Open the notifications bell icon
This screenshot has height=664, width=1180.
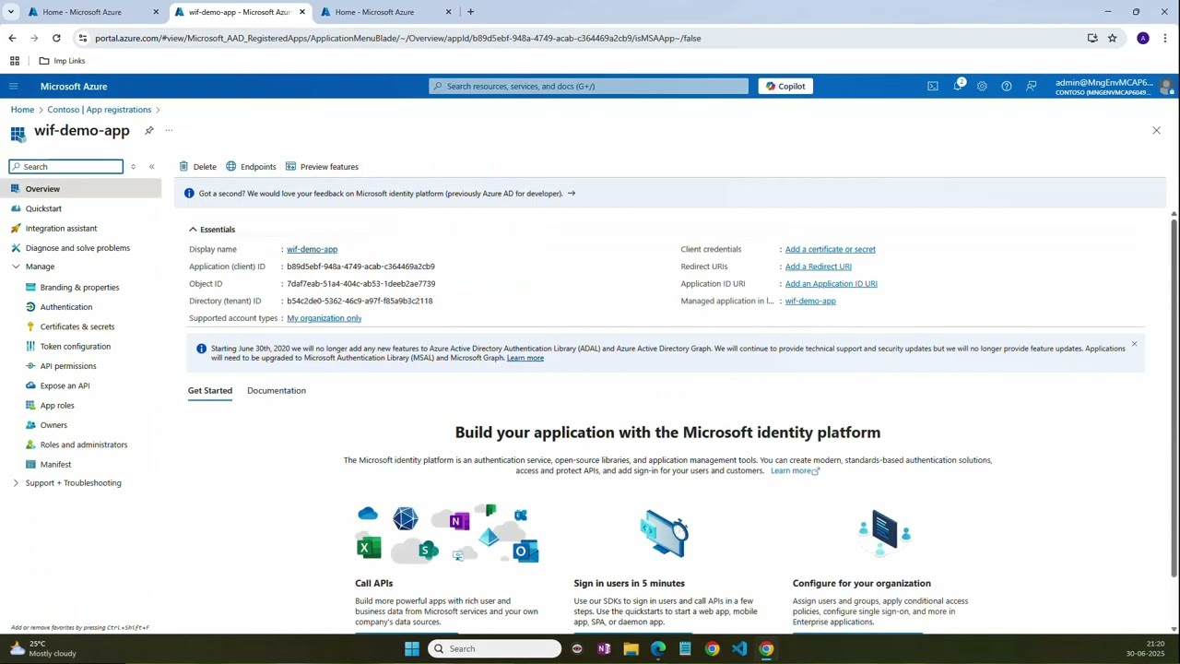[958, 86]
